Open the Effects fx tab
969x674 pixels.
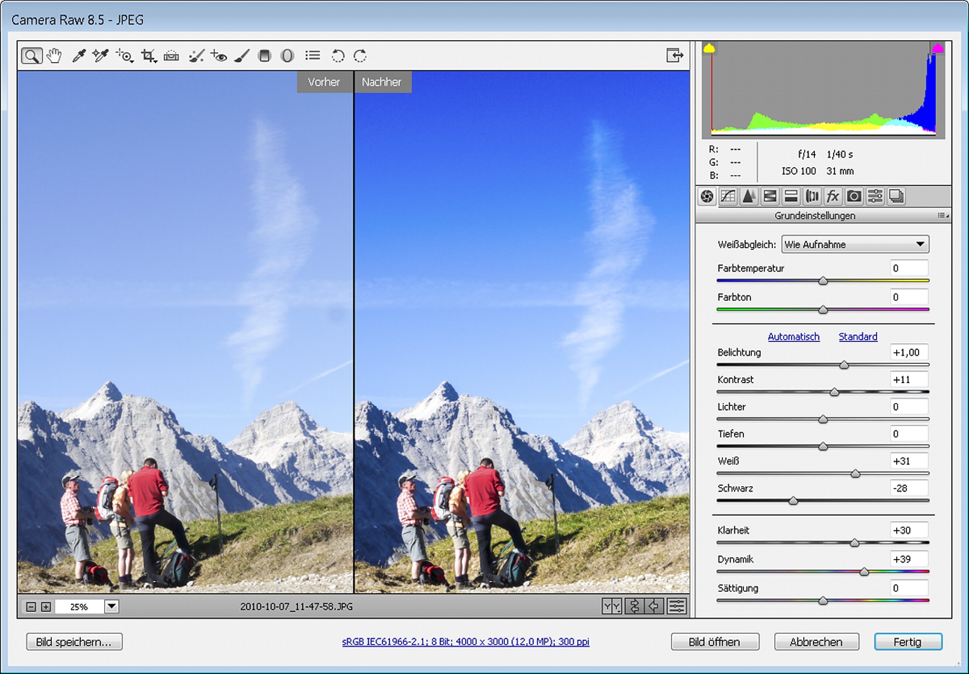click(833, 196)
